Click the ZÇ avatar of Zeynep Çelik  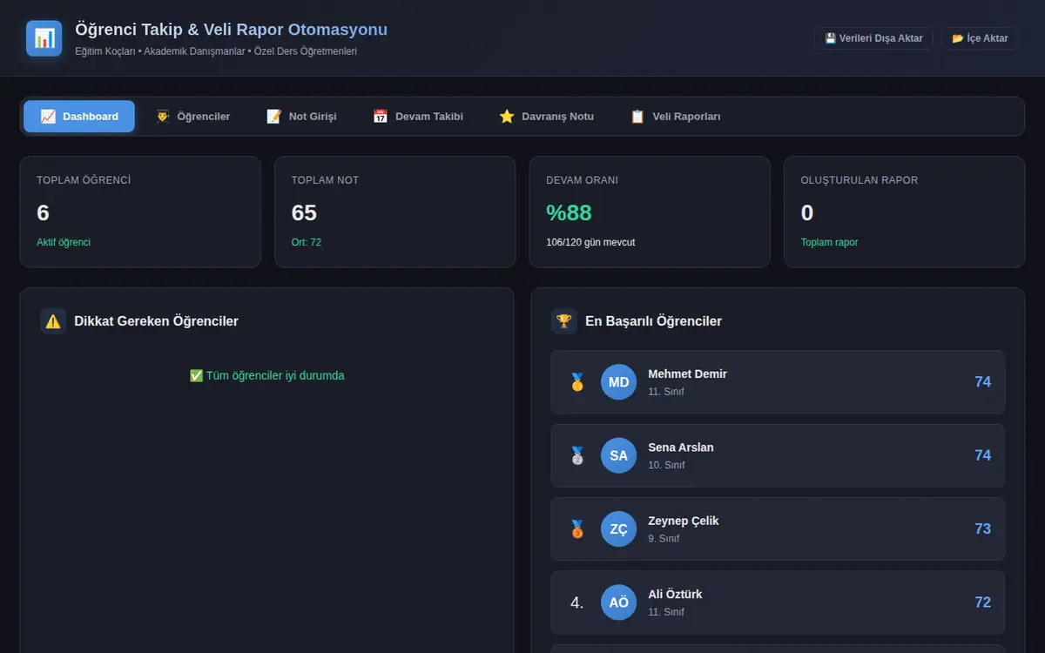click(618, 528)
